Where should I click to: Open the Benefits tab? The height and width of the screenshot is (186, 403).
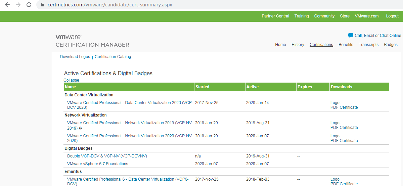pyautogui.click(x=346, y=45)
